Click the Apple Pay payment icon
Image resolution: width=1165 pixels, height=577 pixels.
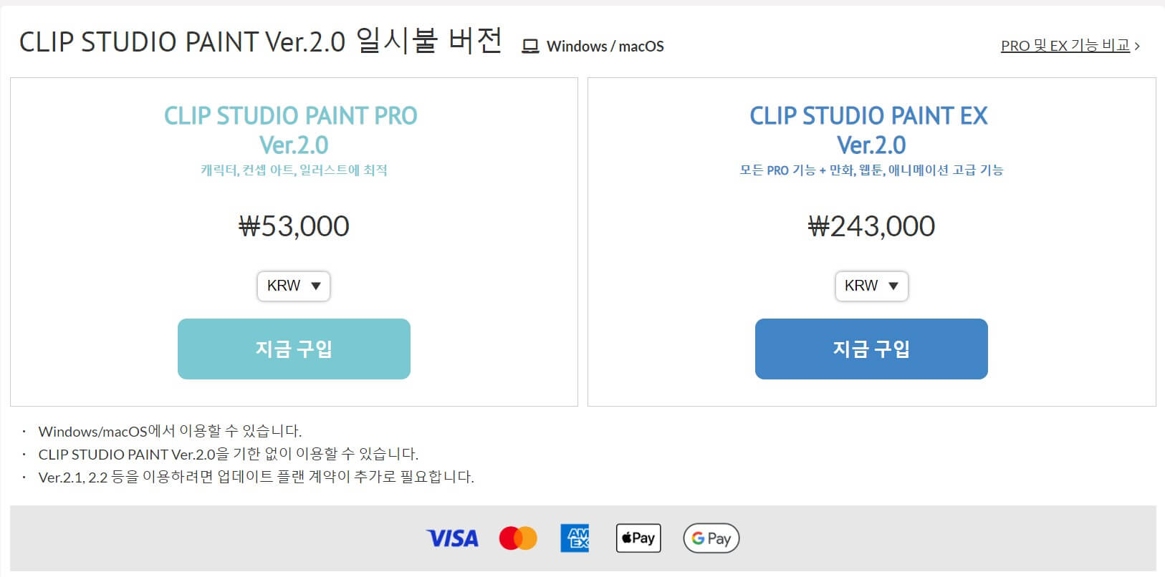coord(638,538)
